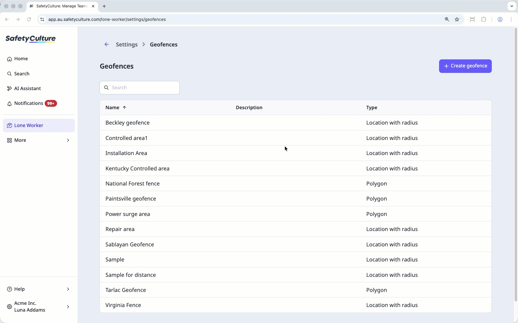Click the browser forward arrow

coord(18,19)
